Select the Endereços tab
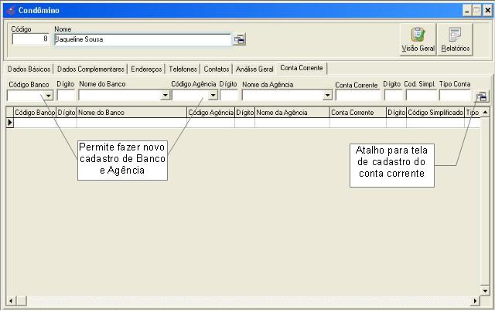The width and height of the screenshot is (495, 311). pyautogui.click(x=147, y=69)
